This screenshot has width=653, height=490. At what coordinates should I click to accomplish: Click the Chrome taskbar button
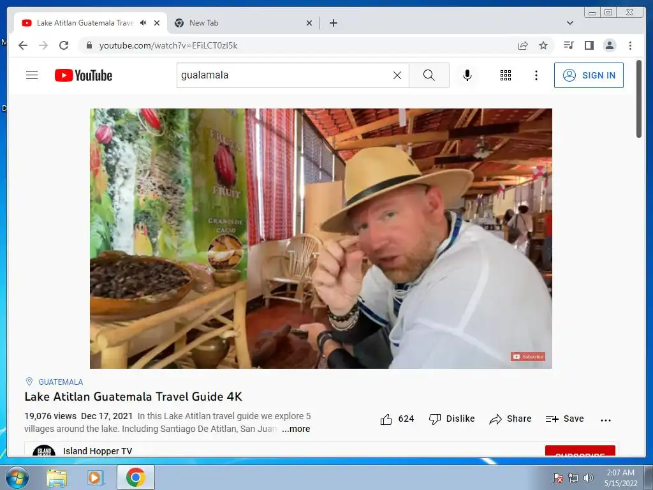click(136, 477)
